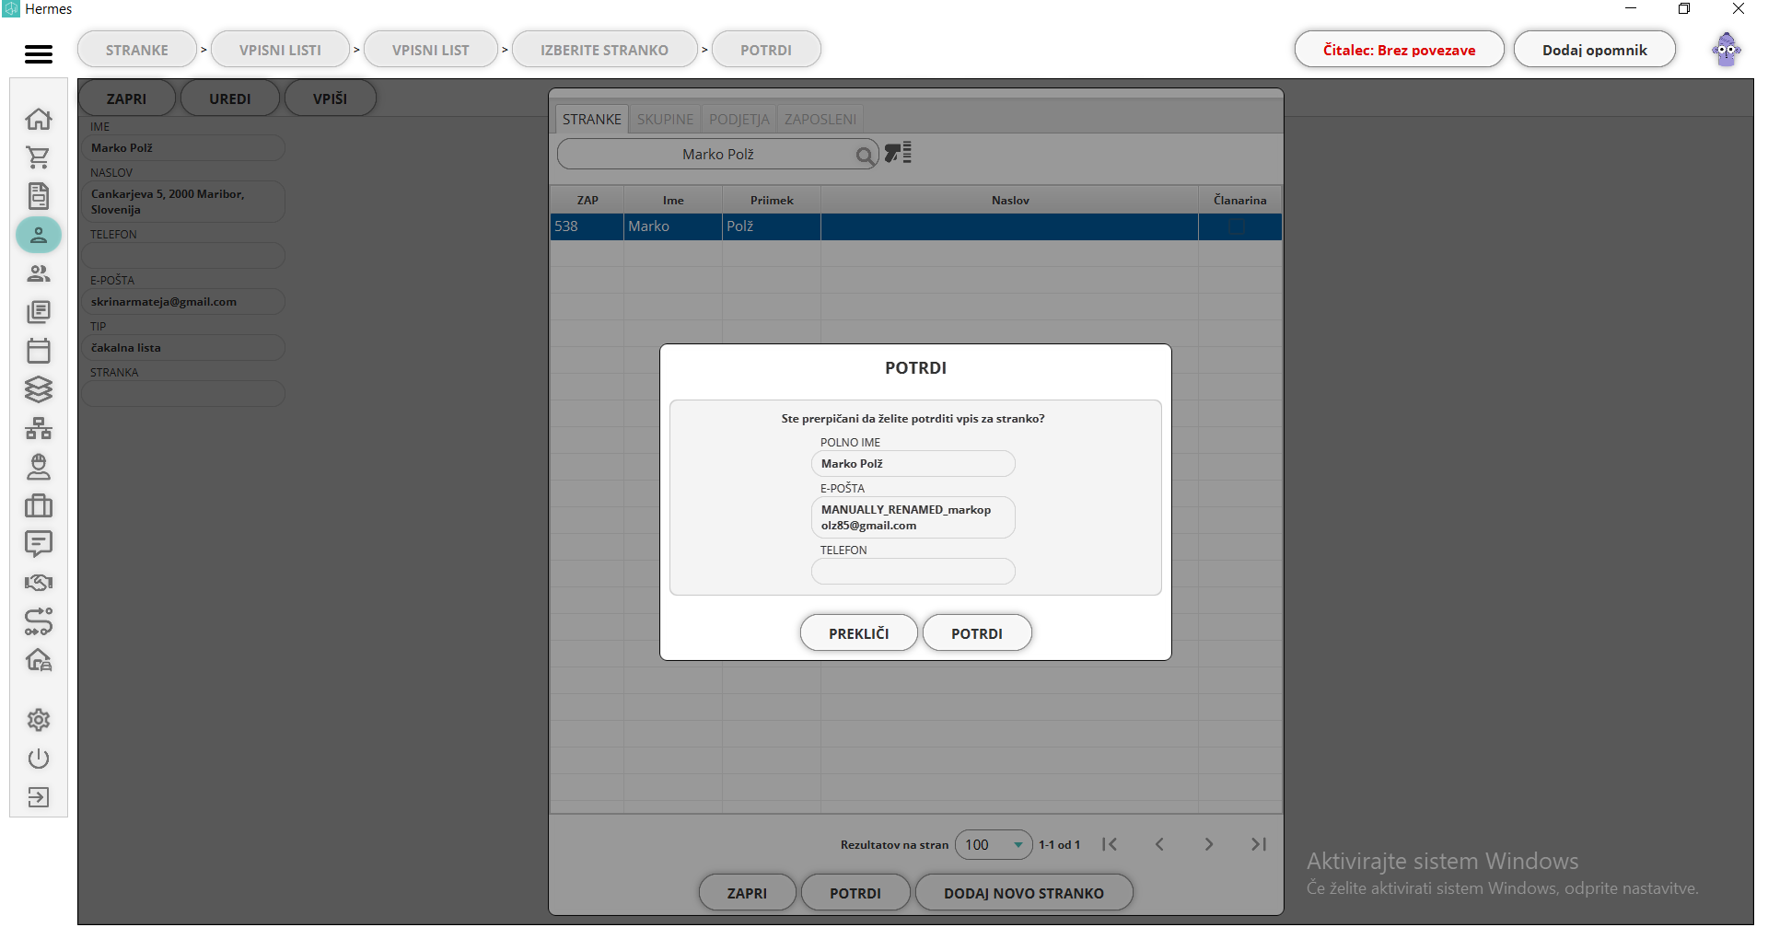Image resolution: width=1768 pixels, height=939 pixels.
Task: Select row 538 Marko Polž
Action: (915, 226)
